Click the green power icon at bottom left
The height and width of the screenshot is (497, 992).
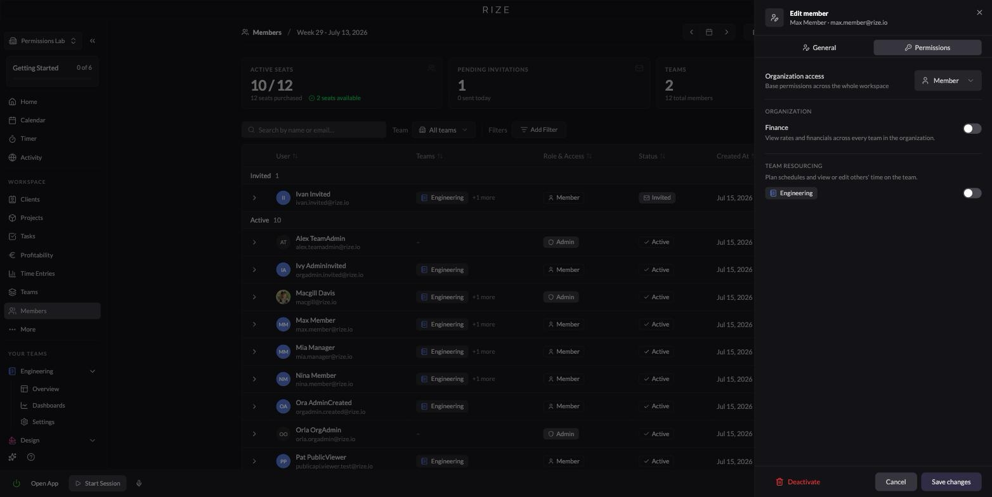[16, 483]
